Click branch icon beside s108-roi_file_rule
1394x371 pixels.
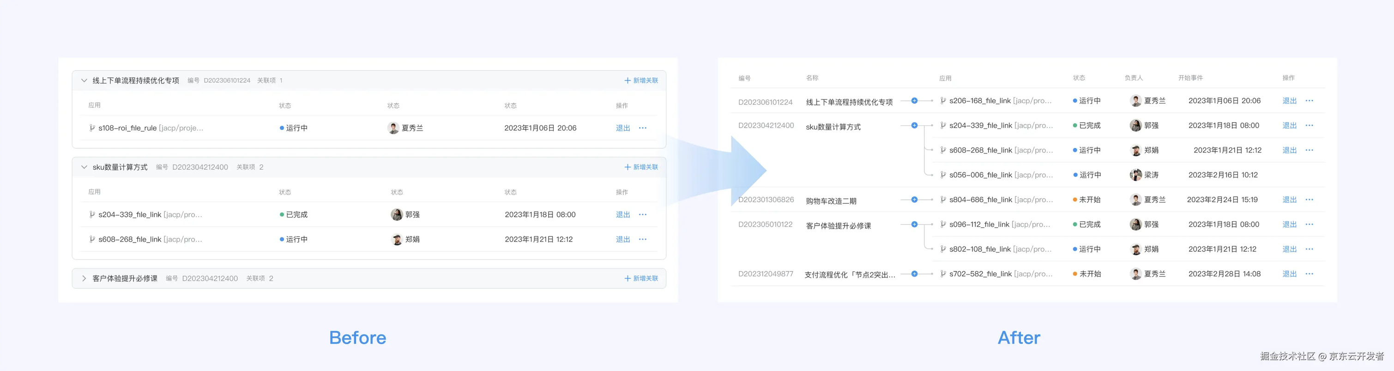coord(92,128)
